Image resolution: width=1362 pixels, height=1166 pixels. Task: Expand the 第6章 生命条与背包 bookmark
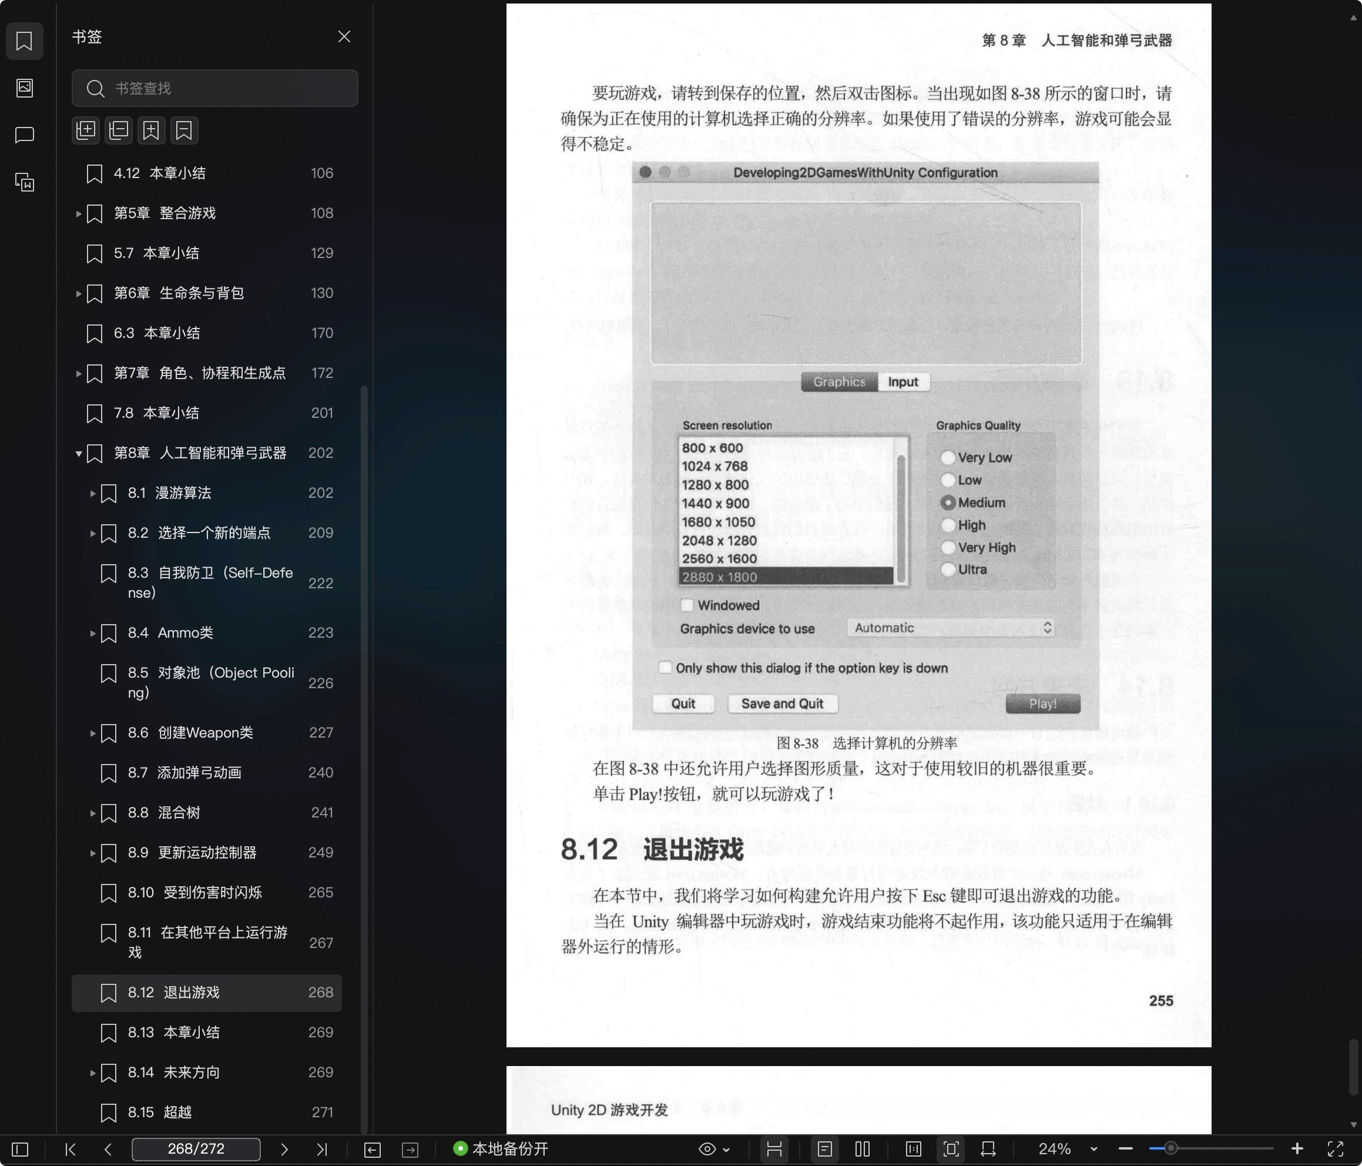click(x=78, y=293)
